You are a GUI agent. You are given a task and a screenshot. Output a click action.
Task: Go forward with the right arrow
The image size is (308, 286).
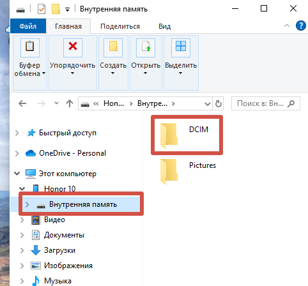[42, 103]
